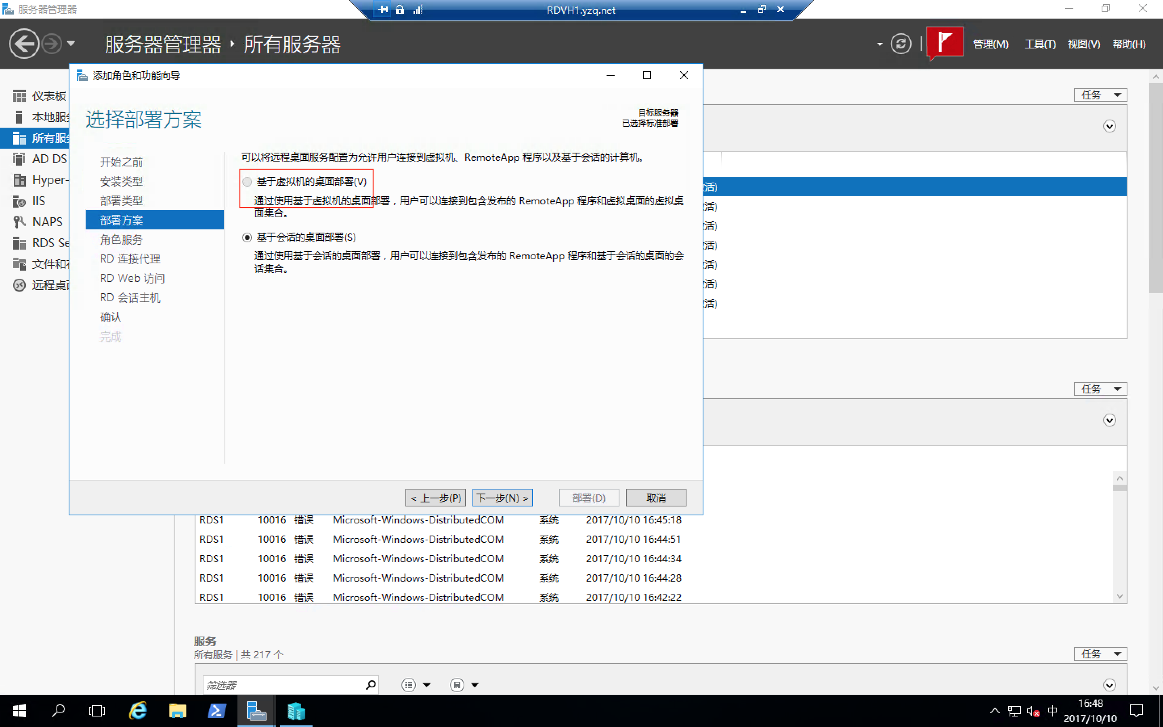The height and width of the screenshot is (727, 1163).
Task: Open remote desktop services sidebar icon
Action: 19,285
